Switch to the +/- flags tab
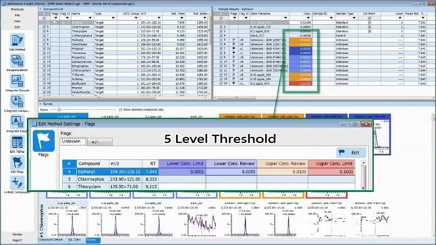The height and width of the screenshot is (245, 436). [x=100, y=142]
